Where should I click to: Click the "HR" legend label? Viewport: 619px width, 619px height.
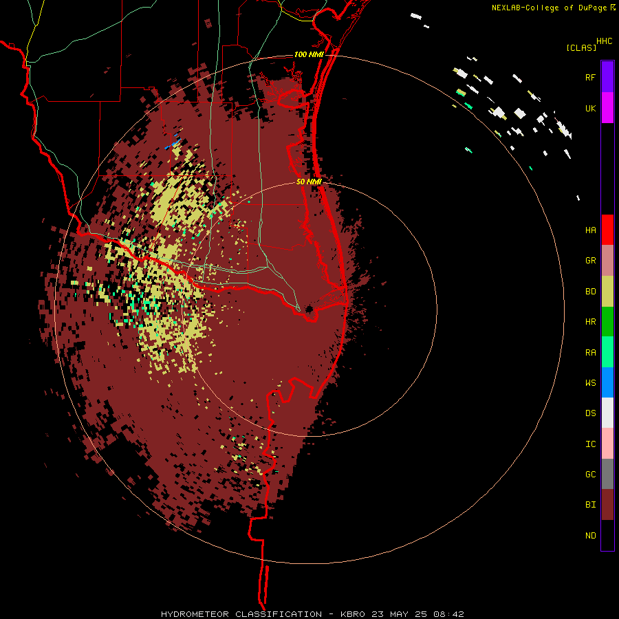click(590, 322)
